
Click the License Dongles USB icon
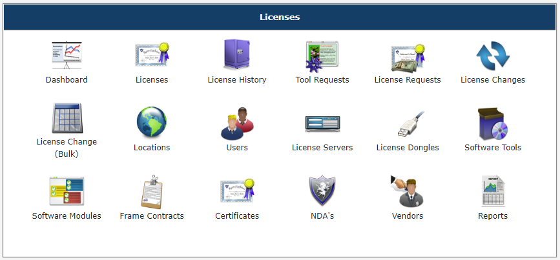click(411, 123)
